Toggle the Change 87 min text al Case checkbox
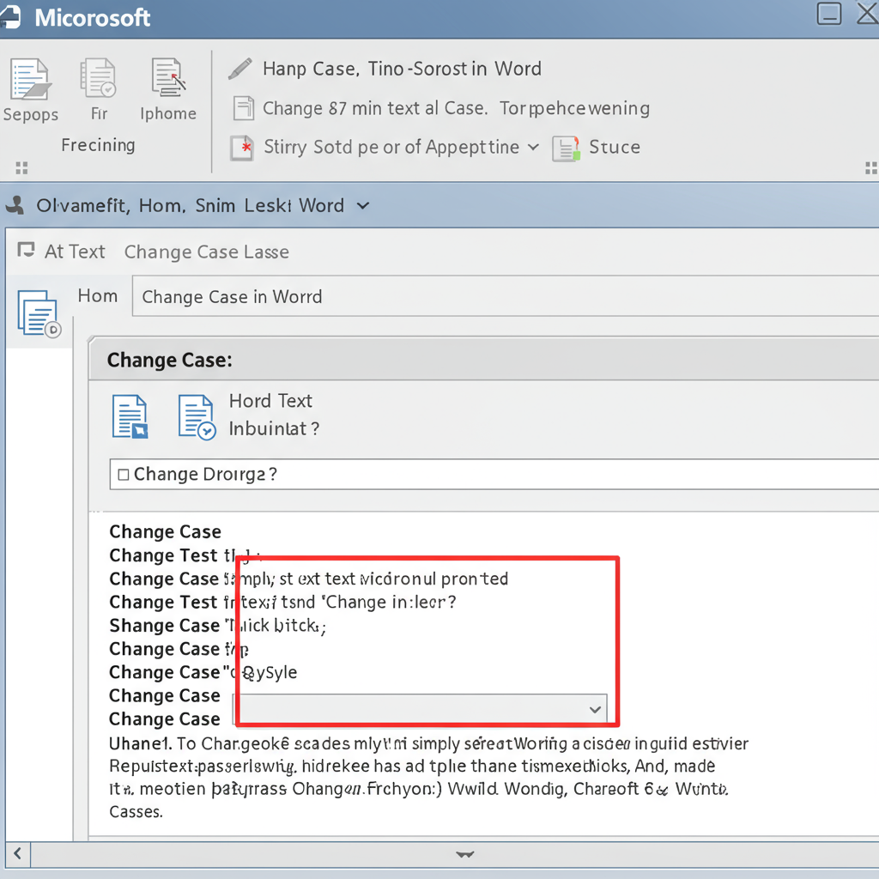Image resolution: width=879 pixels, height=879 pixels. pyautogui.click(x=243, y=108)
